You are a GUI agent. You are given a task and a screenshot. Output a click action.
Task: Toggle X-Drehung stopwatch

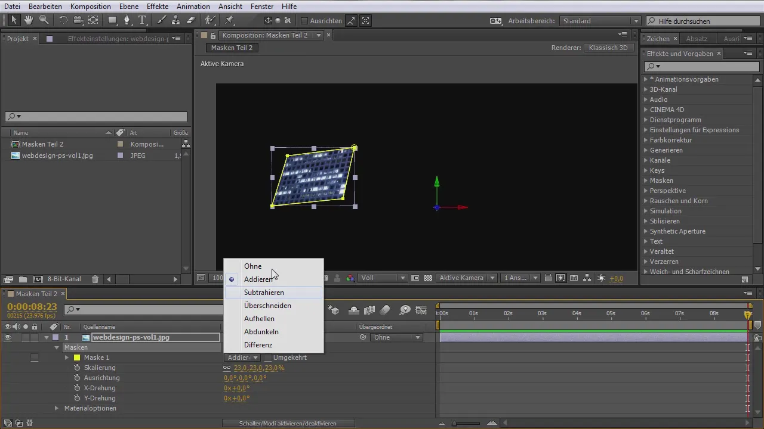tap(77, 388)
